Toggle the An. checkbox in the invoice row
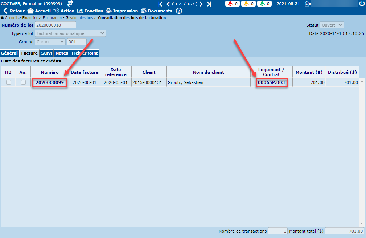 point(23,82)
